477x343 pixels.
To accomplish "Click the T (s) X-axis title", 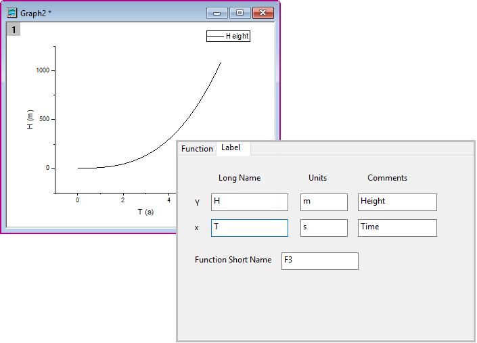I will click(x=145, y=212).
